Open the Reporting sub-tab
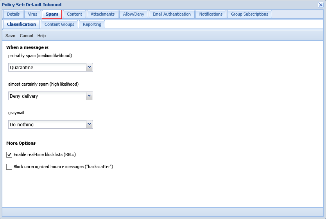The image size is (326, 219). click(92, 24)
